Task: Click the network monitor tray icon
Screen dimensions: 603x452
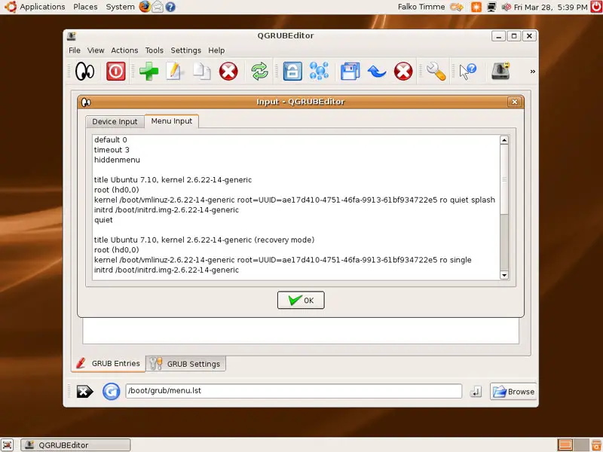Action: (491, 7)
